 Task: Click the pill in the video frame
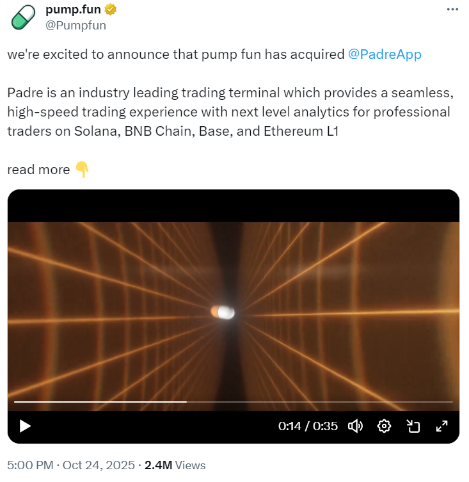(x=223, y=312)
